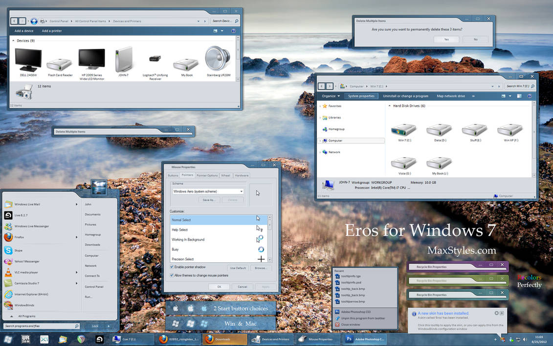Select the DELL 2408W monitor icon
The height and width of the screenshot is (346, 553).
click(x=28, y=60)
